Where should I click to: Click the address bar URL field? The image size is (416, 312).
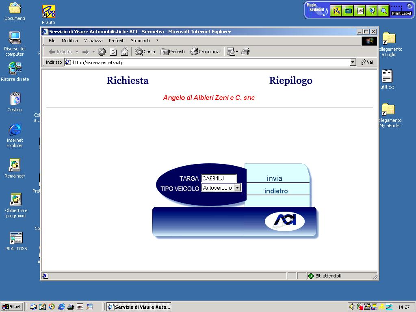[207, 62]
